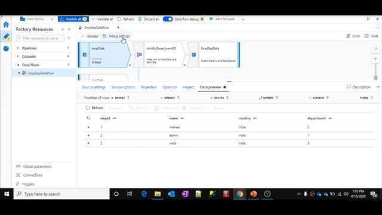
Task: Click the run triangle icon top right
Action: [x=368, y=19]
